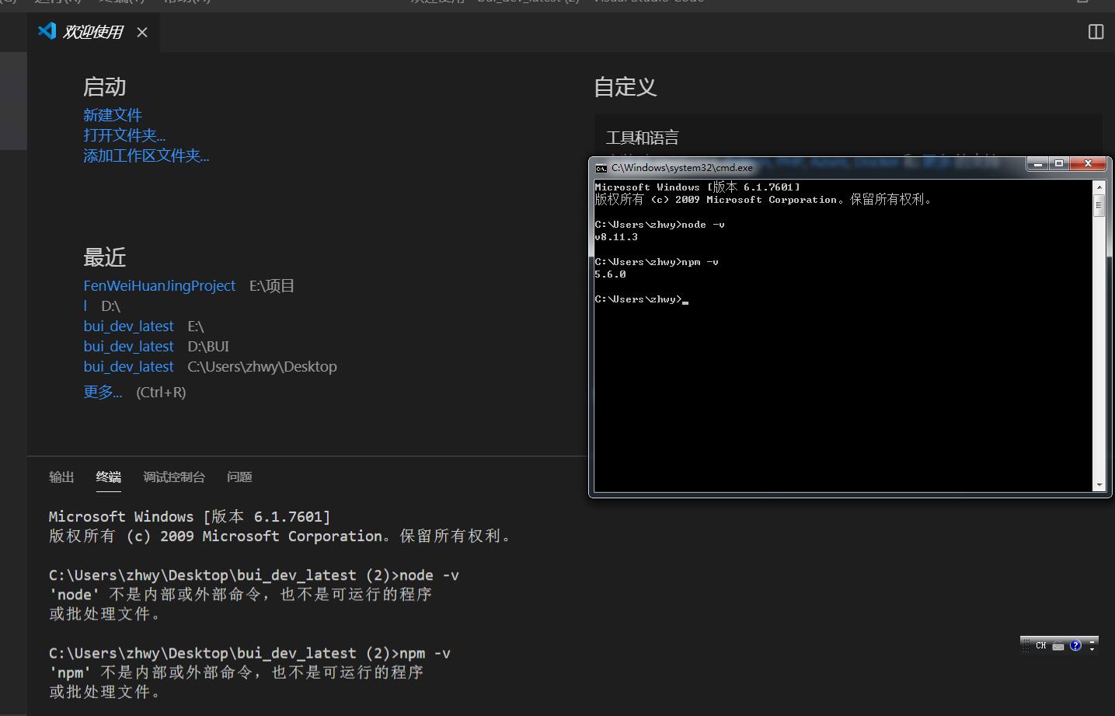Open language bar help question-mark icon
This screenshot has height=716, width=1115.
pyautogui.click(x=1075, y=645)
